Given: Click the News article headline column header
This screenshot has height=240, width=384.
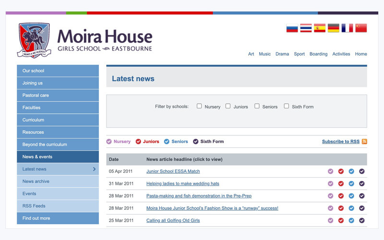Looking at the screenshot, I should click(184, 159).
